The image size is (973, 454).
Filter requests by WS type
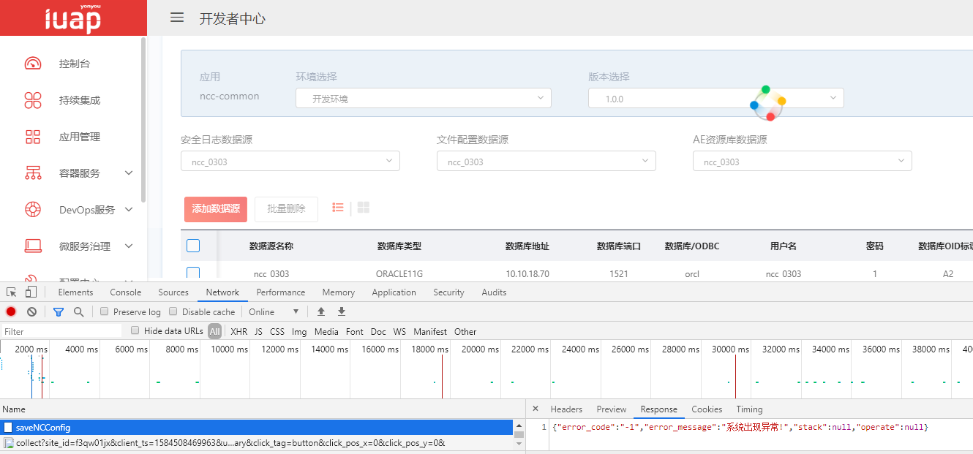click(x=399, y=331)
